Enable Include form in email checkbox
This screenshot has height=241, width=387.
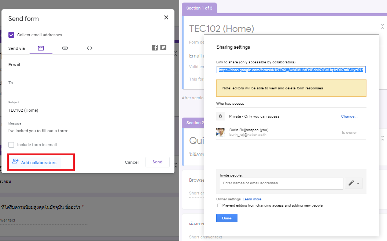(x=11, y=145)
